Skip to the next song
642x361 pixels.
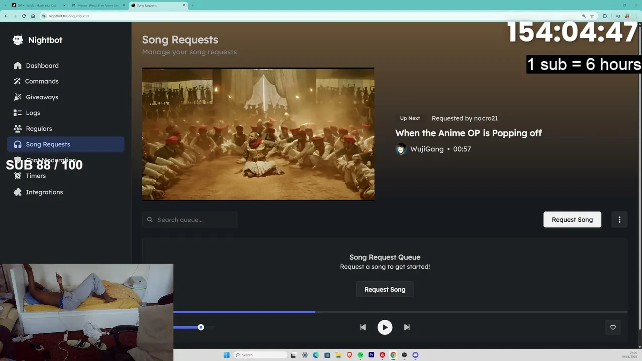pyautogui.click(x=407, y=327)
